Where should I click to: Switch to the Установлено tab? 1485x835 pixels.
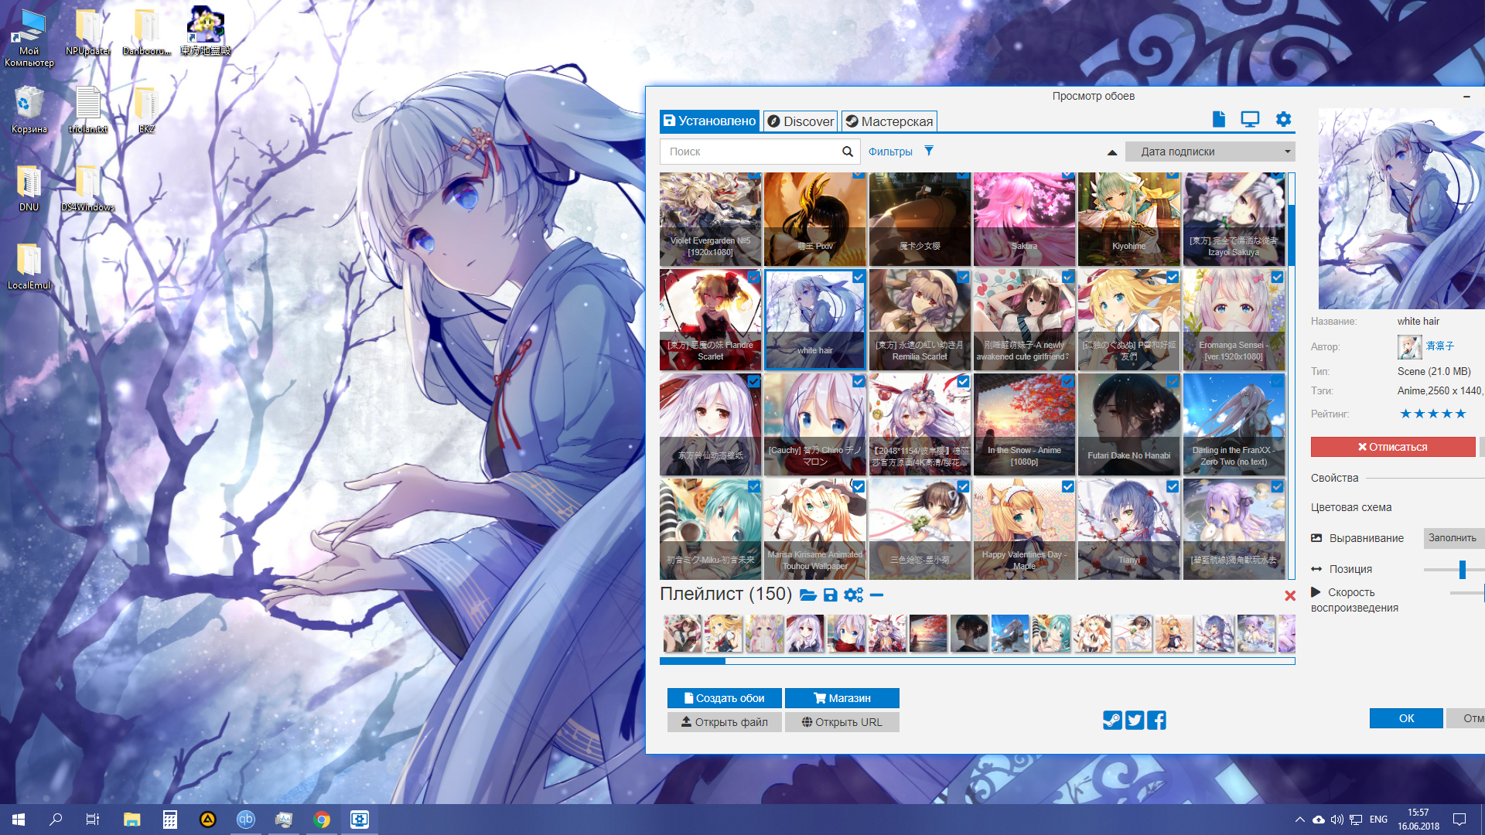click(709, 121)
